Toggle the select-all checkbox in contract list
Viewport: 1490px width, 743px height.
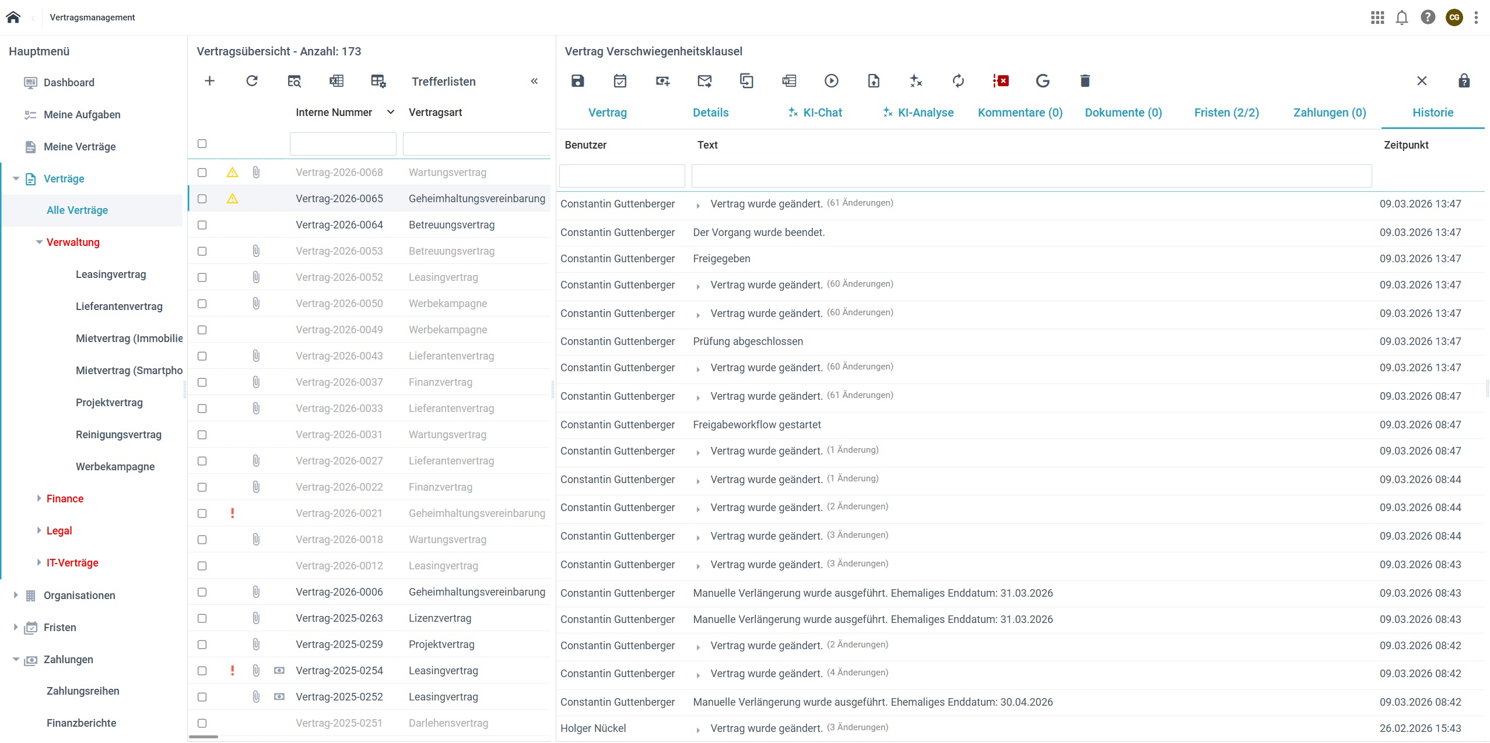tap(202, 143)
